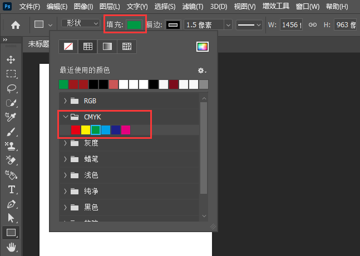This screenshot has width=360, height=256.
Task: Select the Rectangle shape tool in toolbar
Action: (11, 232)
